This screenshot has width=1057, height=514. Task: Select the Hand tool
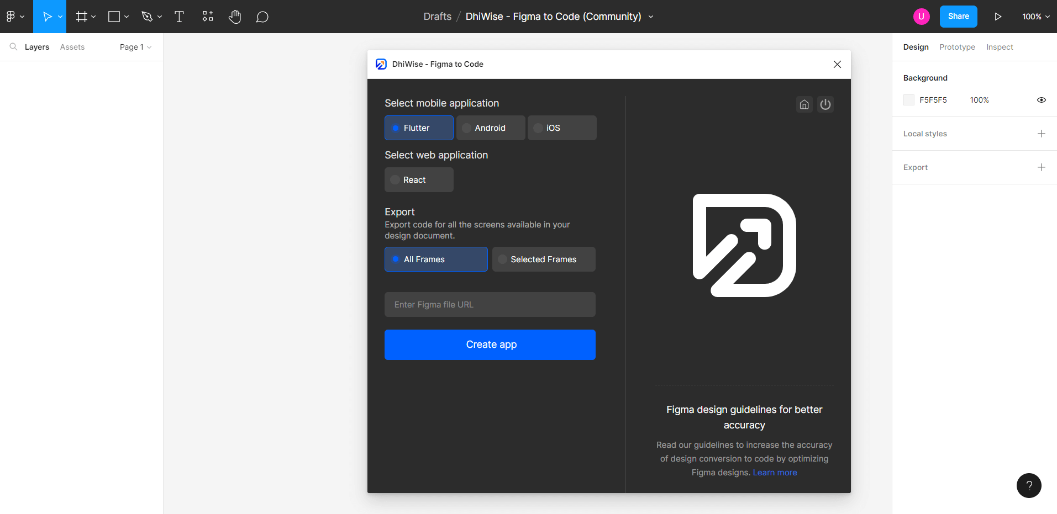coord(235,17)
